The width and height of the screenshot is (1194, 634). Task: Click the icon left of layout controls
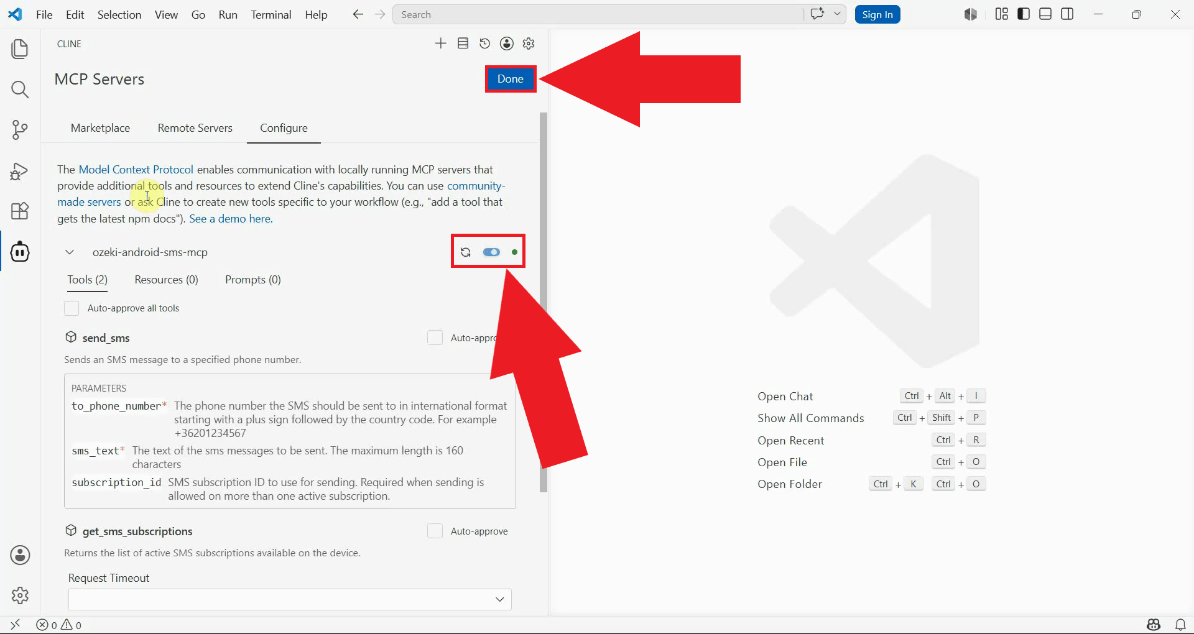970,14
